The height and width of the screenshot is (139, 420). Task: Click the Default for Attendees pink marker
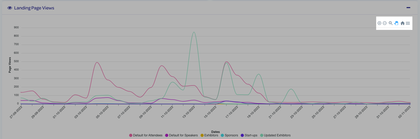(x=131, y=135)
